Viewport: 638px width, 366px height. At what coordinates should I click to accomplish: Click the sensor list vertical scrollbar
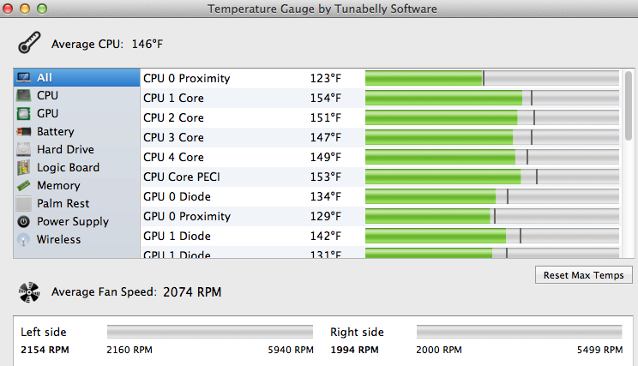pyautogui.click(x=629, y=105)
